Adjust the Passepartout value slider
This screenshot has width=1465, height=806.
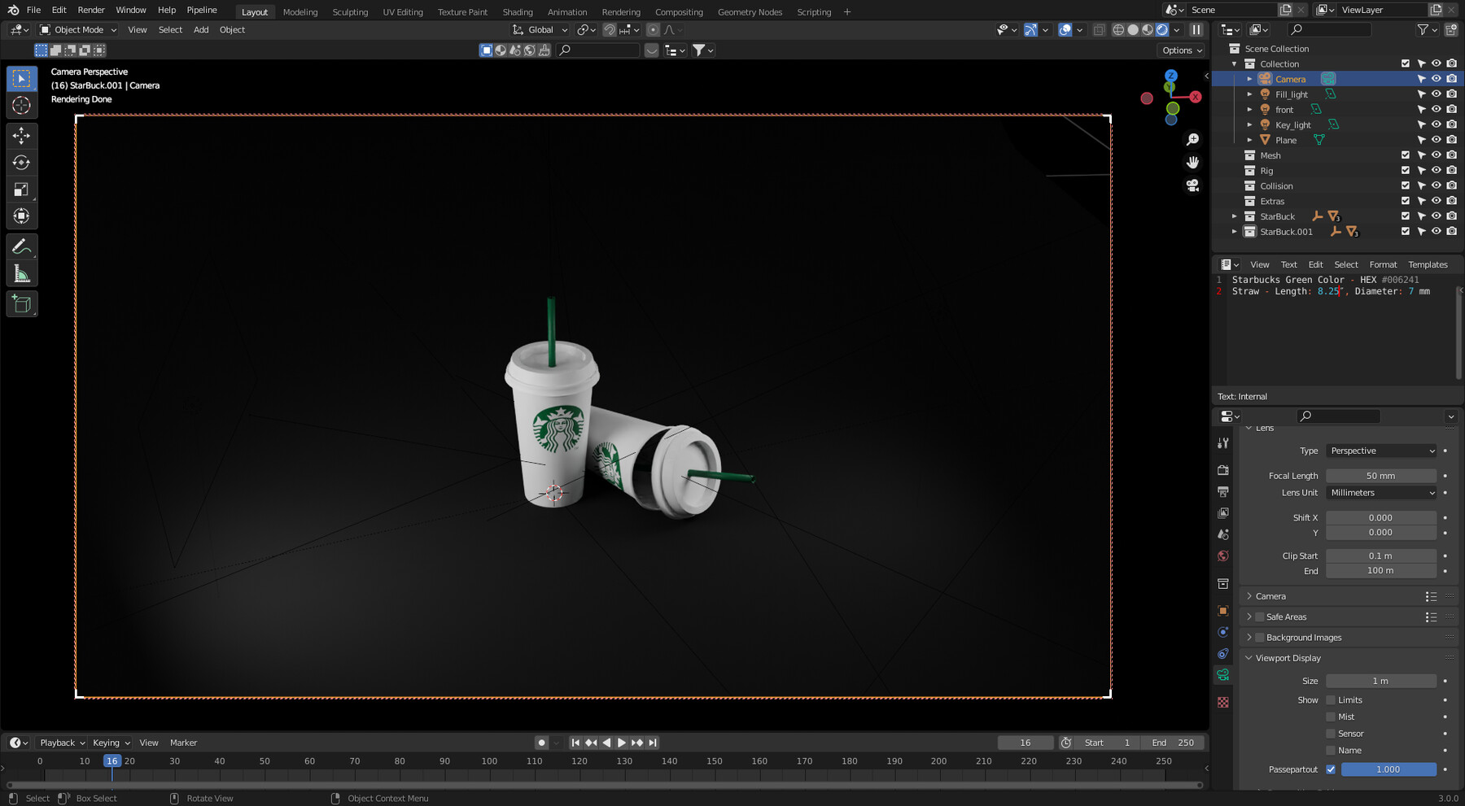point(1388,769)
